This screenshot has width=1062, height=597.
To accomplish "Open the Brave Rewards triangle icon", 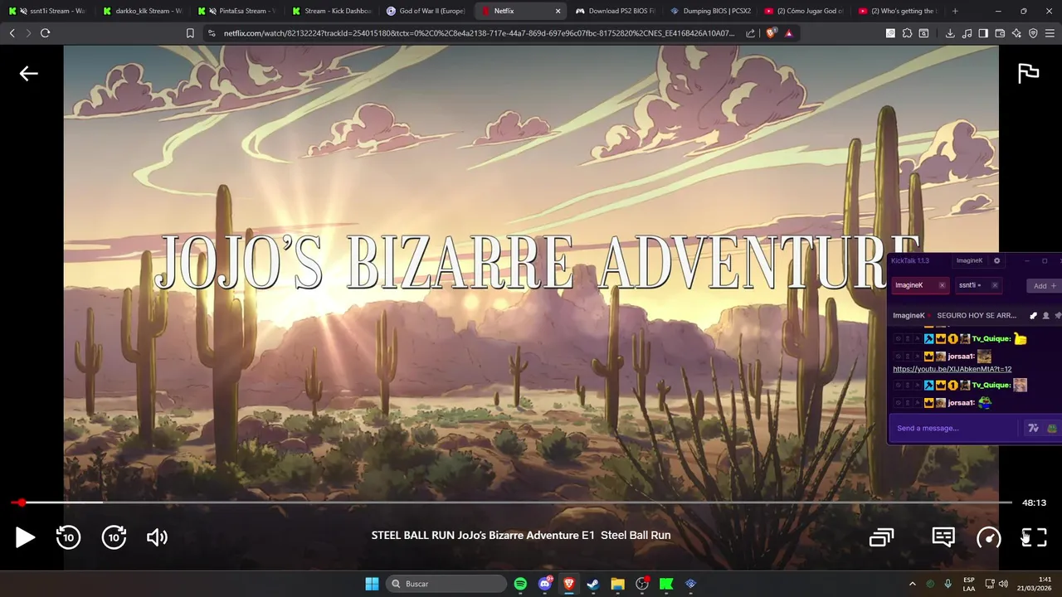I will coord(788,33).
